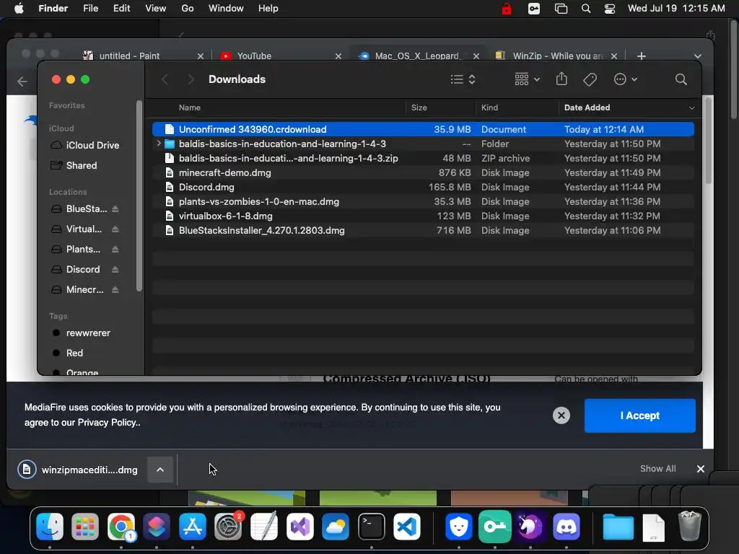This screenshot has height=554, width=739.
Task: Click the Tags icon in Finder toolbar
Action: click(x=590, y=79)
